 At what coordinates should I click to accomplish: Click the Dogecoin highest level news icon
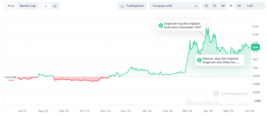161,25
